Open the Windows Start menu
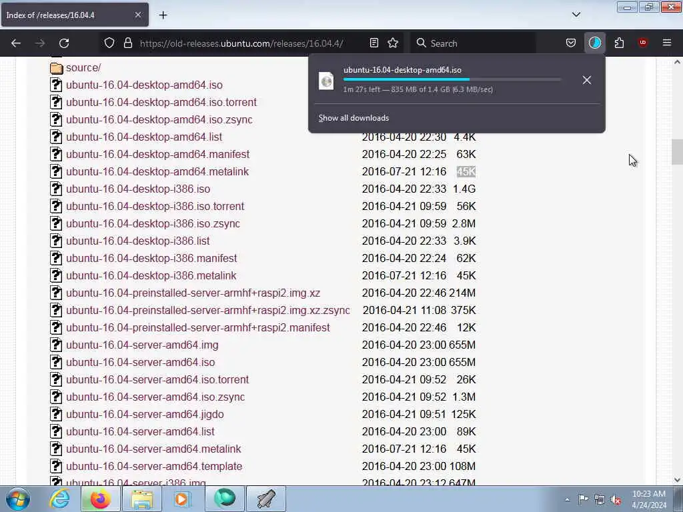Screen dimensions: 683x512 coord(18,499)
